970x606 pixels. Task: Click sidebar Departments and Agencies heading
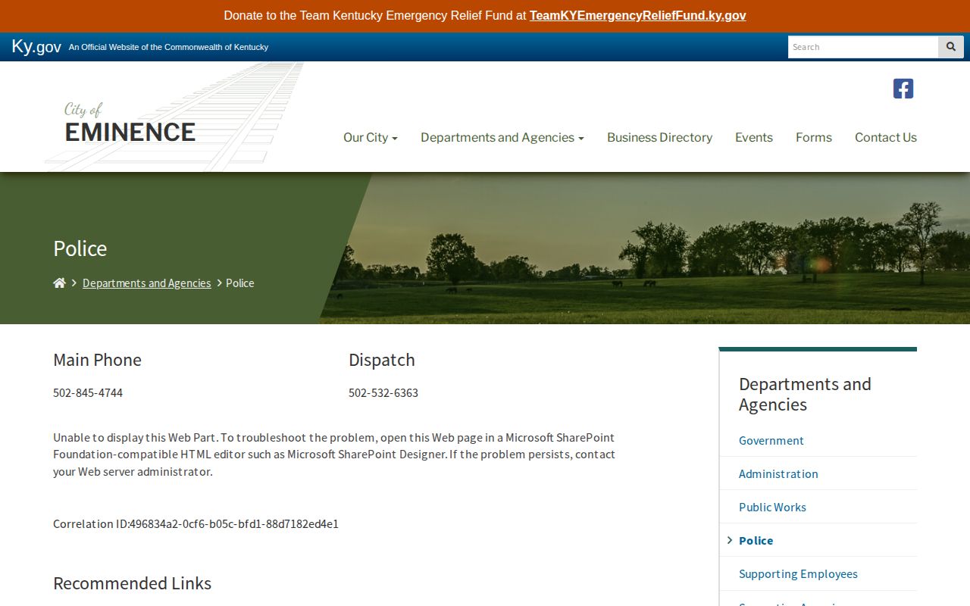(805, 394)
